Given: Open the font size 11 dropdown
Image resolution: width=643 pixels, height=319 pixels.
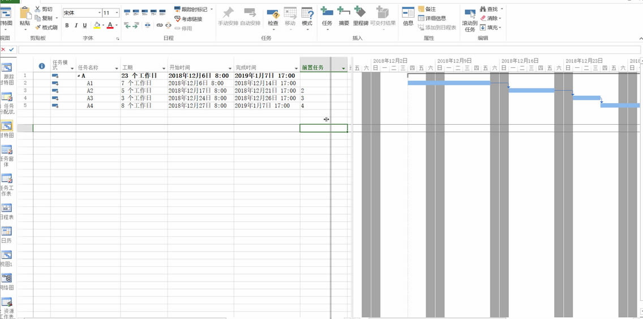Looking at the screenshot, I should pyautogui.click(x=117, y=13).
